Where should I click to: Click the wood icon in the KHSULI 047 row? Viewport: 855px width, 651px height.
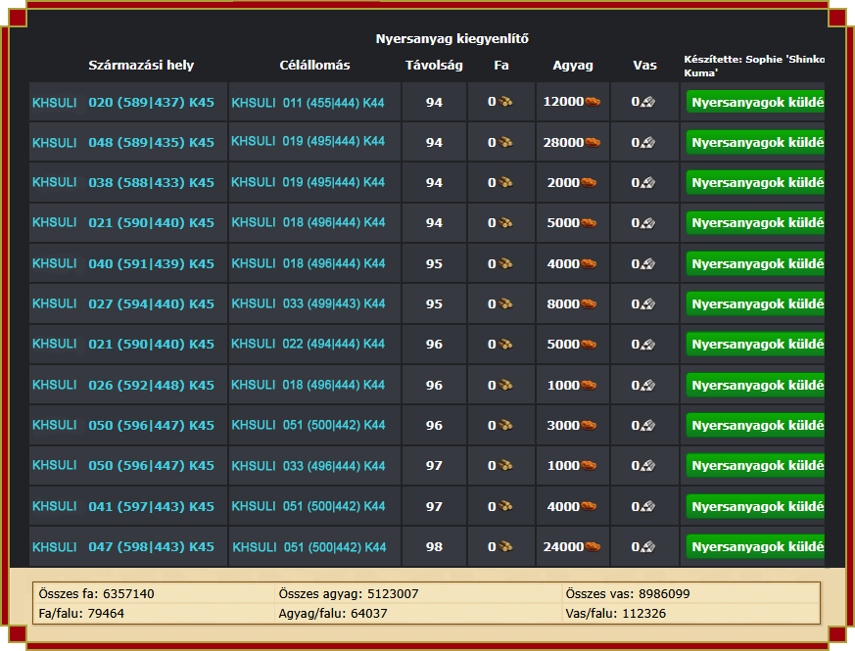(x=505, y=547)
